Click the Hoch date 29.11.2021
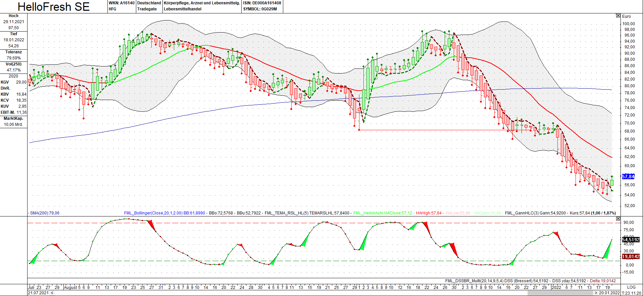Screen dimensions: 643x296 tap(14, 22)
